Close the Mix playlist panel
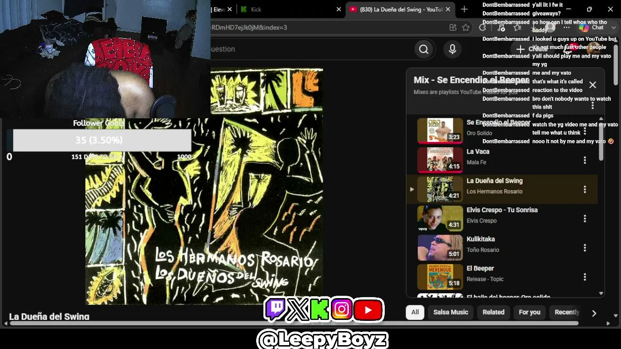621x349 pixels. (592, 85)
